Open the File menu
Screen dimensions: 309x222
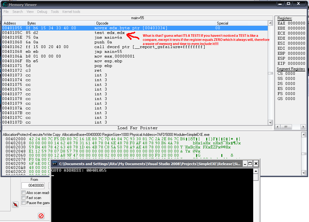click(x=6, y=12)
